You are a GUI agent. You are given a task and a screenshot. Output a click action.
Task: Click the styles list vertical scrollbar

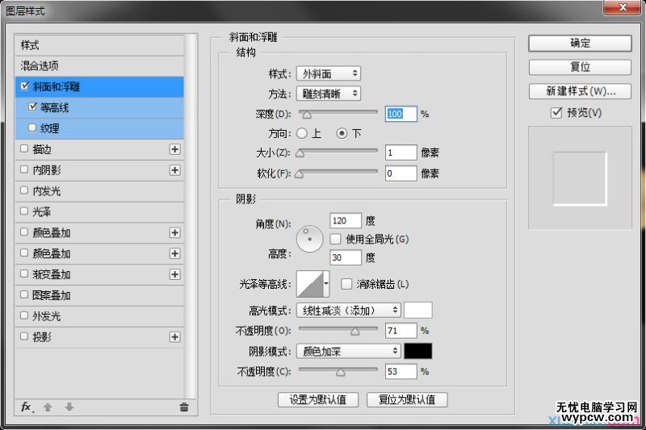coord(191,216)
